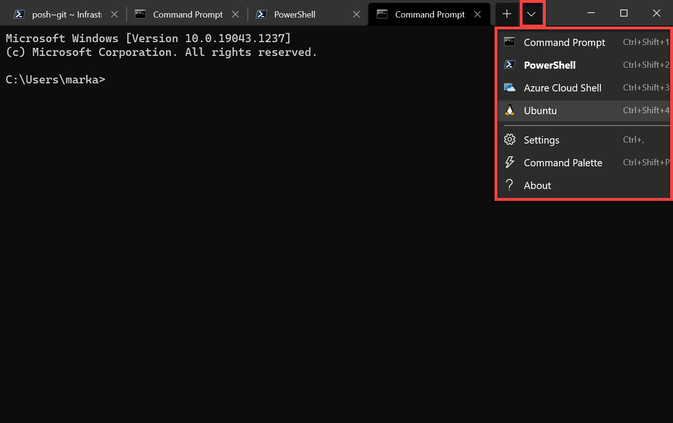Click the Ubuntu penguin icon
The height and width of the screenshot is (423, 673).
[510, 110]
